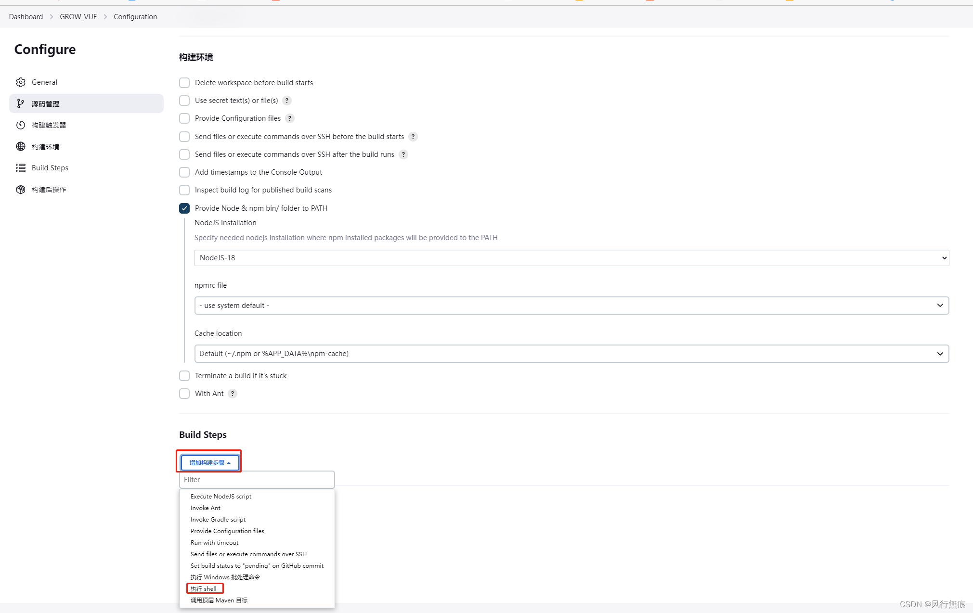Select Set build status to pending on GitHub commit
This screenshot has height=613, width=973.
click(x=257, y=566)
